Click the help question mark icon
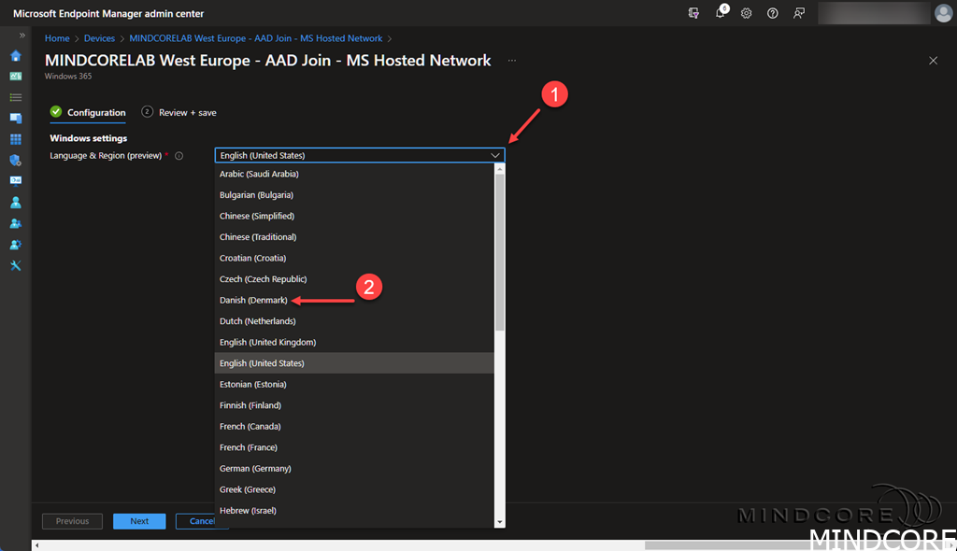The width and height of the screenshot is (957, 551). [773, 13]
